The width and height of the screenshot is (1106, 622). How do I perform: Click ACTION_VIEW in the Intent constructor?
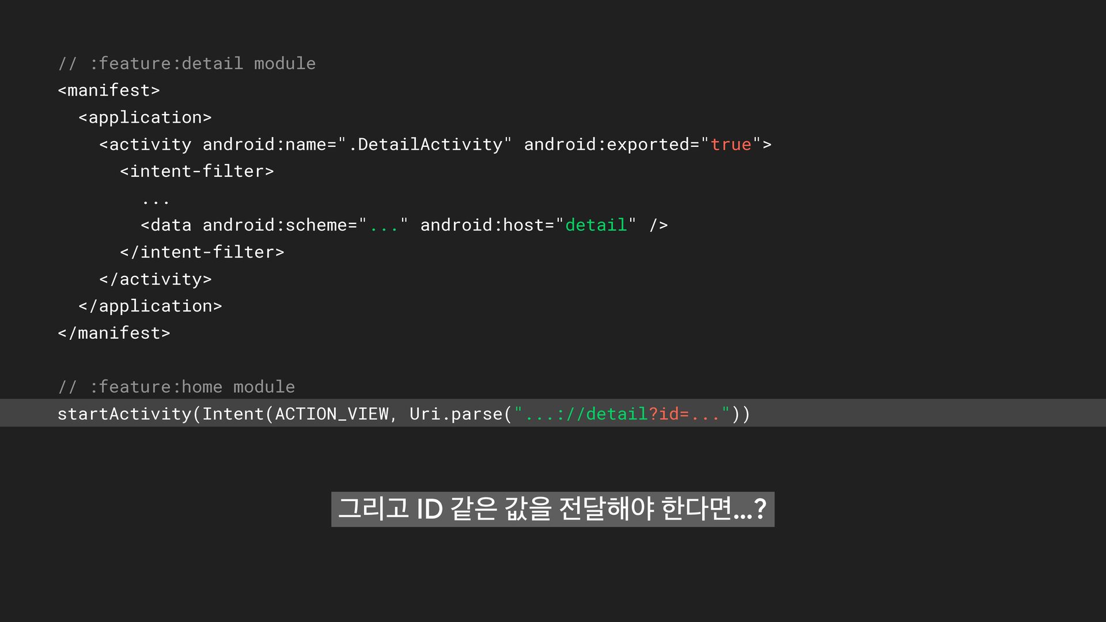pos(331,414)
